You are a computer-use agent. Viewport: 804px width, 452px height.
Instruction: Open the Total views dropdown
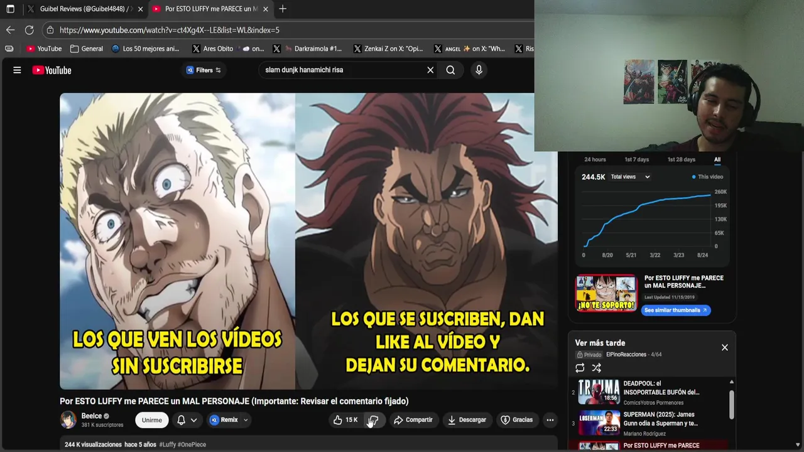click(630, 177)
